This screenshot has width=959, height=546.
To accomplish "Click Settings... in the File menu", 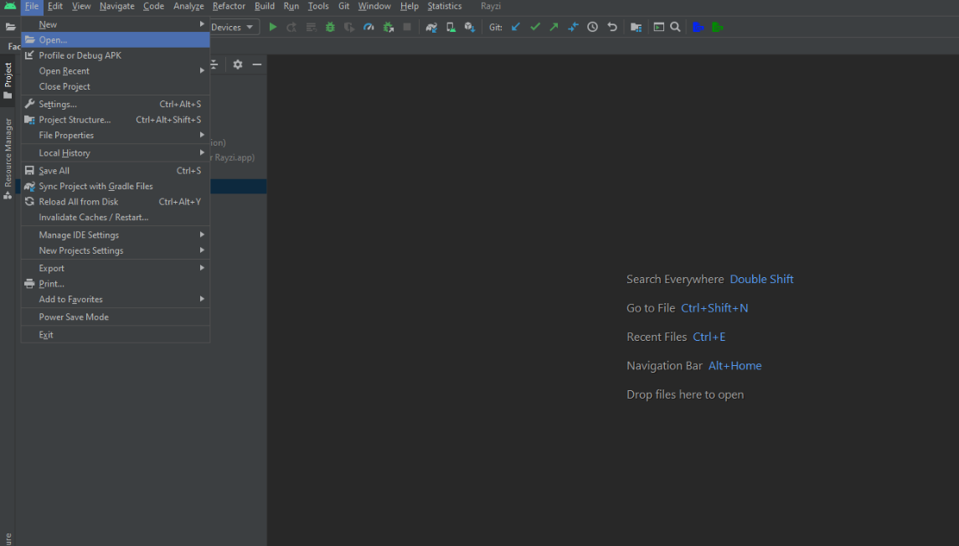I will [x=58, y=104].
